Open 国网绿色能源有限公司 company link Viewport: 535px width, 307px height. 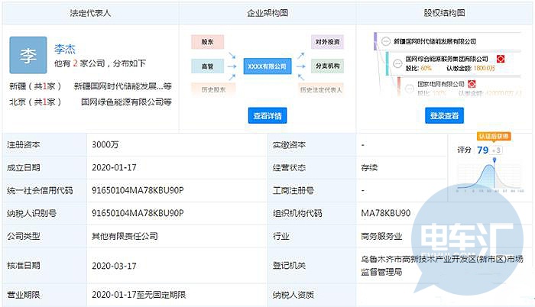pos(126,102)
